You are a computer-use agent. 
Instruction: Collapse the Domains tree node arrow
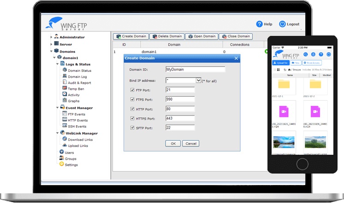[x=51, y=51]
